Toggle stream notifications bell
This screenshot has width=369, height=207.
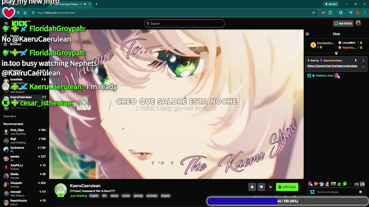click(252, 187)
